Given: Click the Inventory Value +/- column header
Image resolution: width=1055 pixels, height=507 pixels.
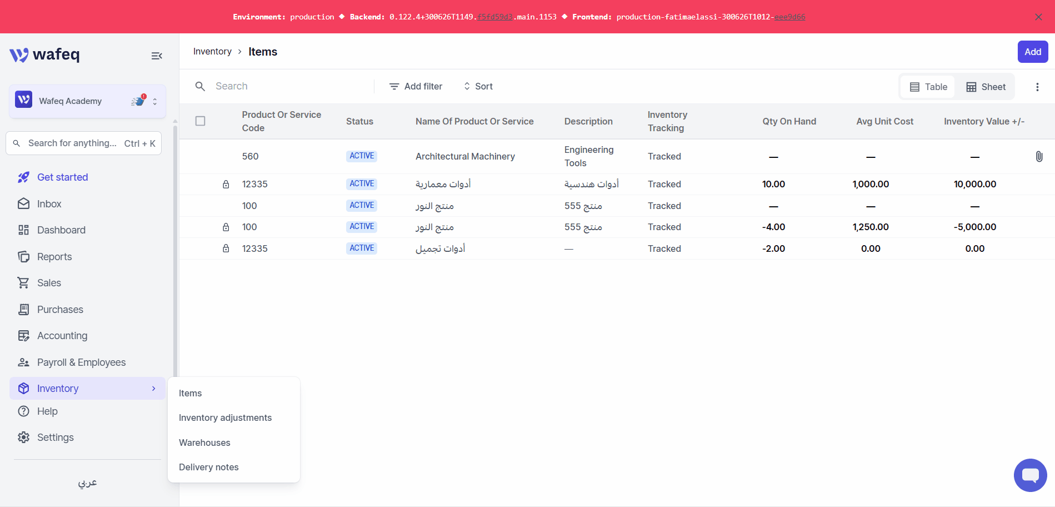Looking at the screenshot, I should [984, 122].
